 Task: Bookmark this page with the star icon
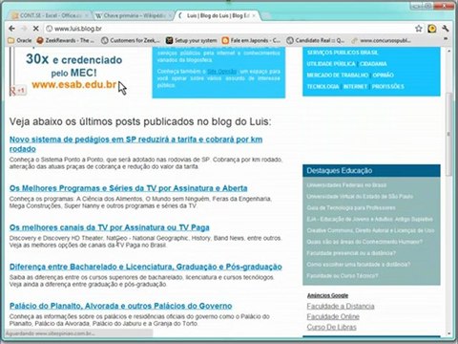tap(419, 29)
